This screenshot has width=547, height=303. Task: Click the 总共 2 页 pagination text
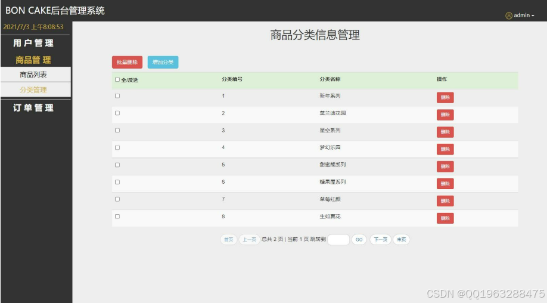(272, 239)
